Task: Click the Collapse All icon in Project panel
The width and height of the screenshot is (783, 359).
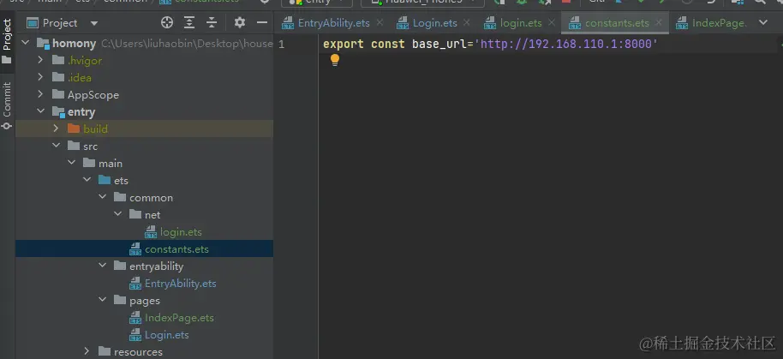Action: tap(212, 22)
